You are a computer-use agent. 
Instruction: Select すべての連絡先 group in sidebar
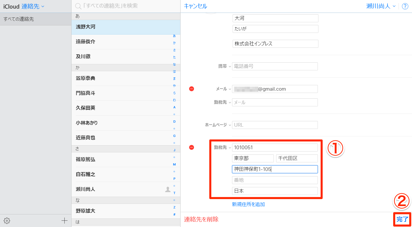pos(35,19)
